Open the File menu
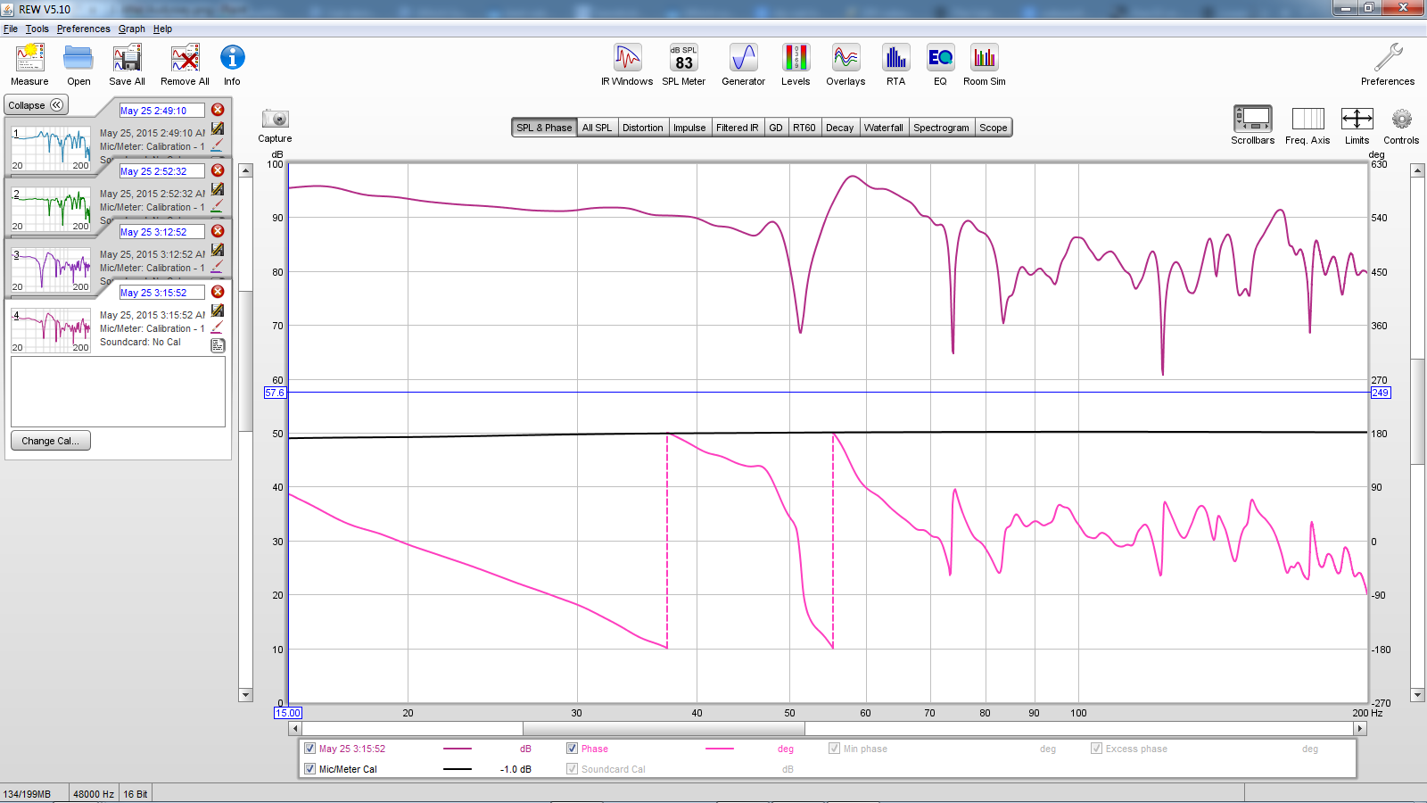1427x803 pixels. [x=11, y=29]
